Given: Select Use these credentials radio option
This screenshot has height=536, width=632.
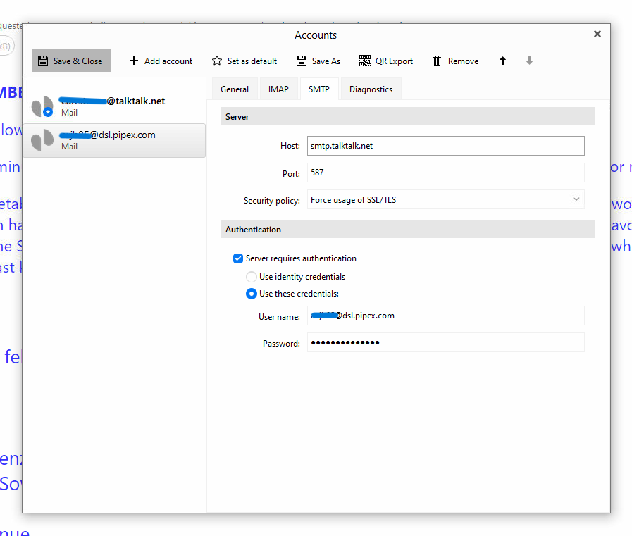Looking at the screenshot, I should 252,294.
